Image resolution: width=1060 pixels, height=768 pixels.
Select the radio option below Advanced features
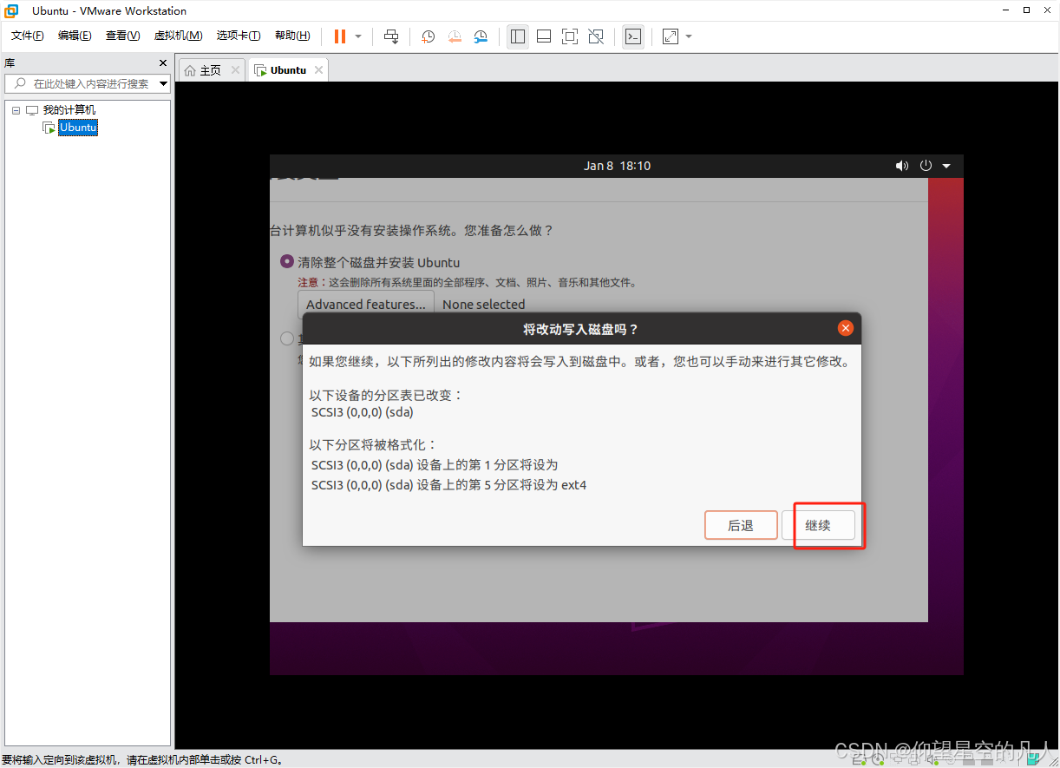point(287,338)
